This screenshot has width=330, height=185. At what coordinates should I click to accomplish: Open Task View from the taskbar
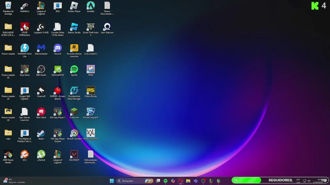[x=158, y=181]
